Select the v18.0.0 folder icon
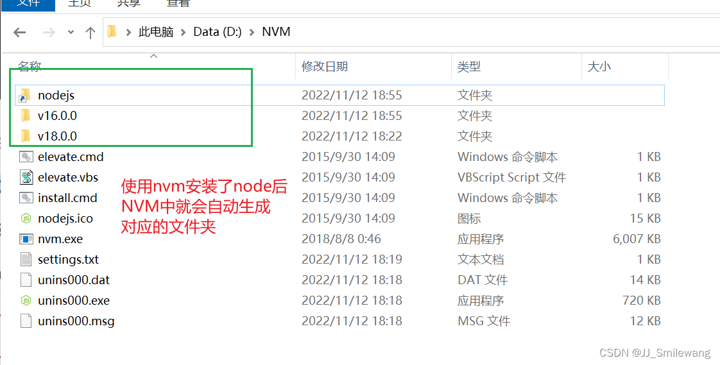Viewport: 720px width, 365px height. pyautogui.click(x=26, y=137)
